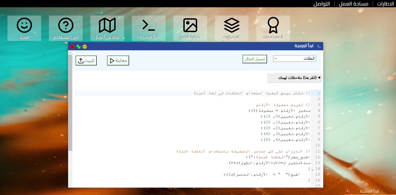Click معاينة preview run button
Screen dimensions: 396x195
point(118,61)
